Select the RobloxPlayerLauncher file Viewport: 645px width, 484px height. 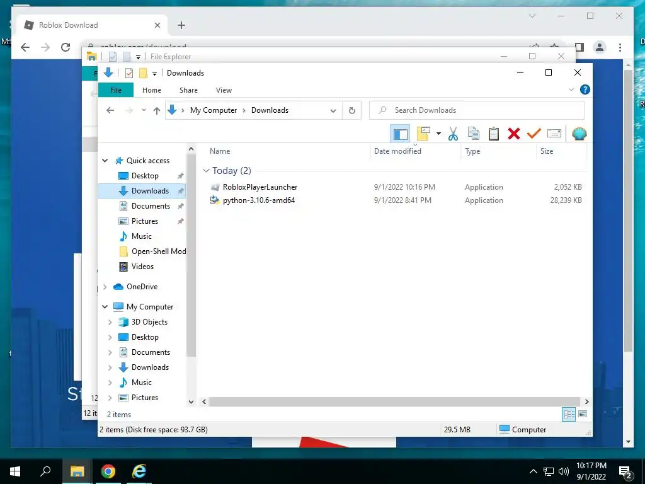click(x=260, y=187)
